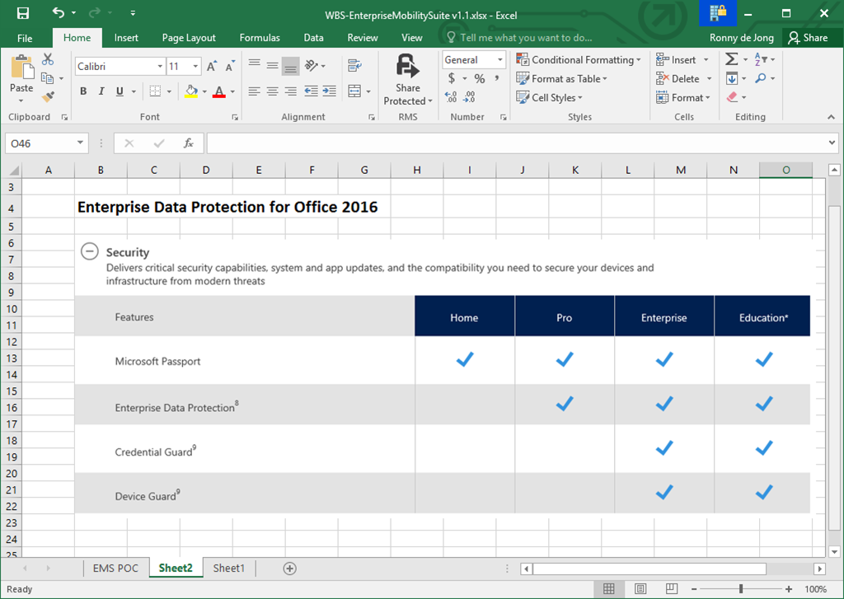Switch to the EMS POC sheet tab
The width and height of the screenshot is (844, 599).
(x=115, y=569)
